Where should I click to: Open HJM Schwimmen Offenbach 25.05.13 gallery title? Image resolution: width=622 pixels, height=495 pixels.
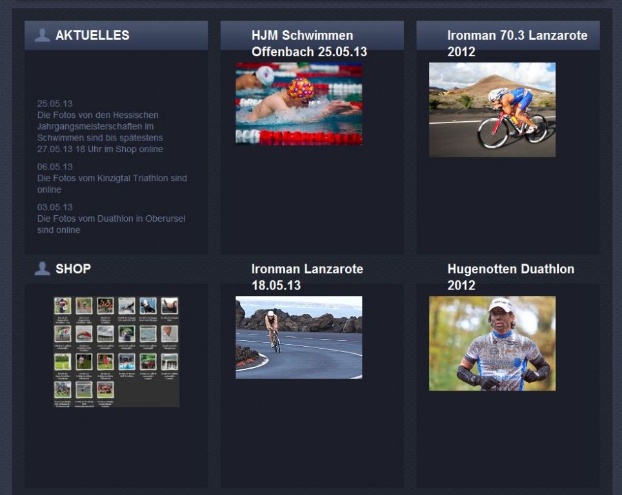(309, 43)
